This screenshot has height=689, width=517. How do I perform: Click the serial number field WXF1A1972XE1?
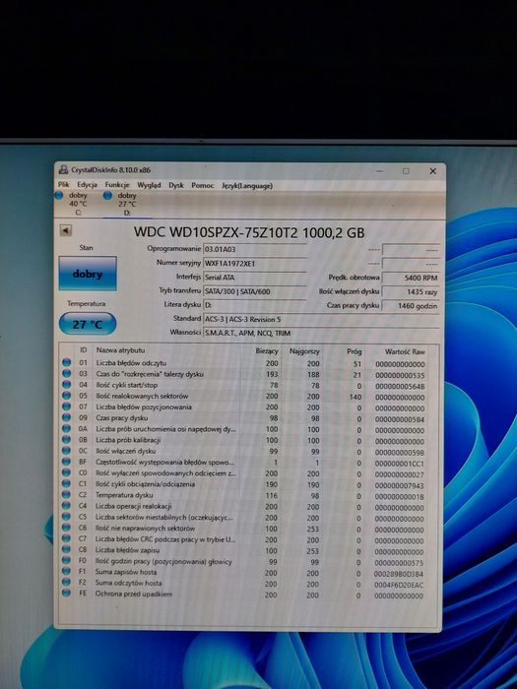pos(254,263)
